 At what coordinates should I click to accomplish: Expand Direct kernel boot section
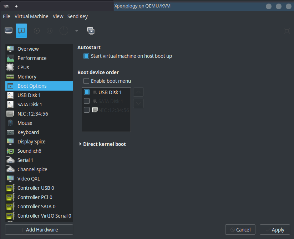point(80,144)
